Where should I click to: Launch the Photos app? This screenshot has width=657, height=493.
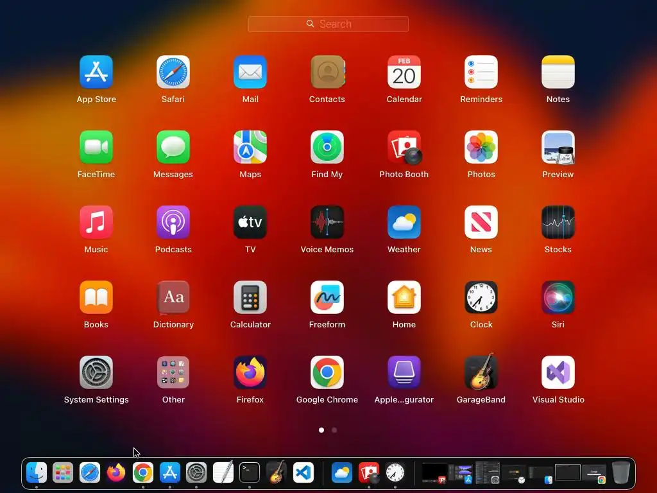[481, 147]
